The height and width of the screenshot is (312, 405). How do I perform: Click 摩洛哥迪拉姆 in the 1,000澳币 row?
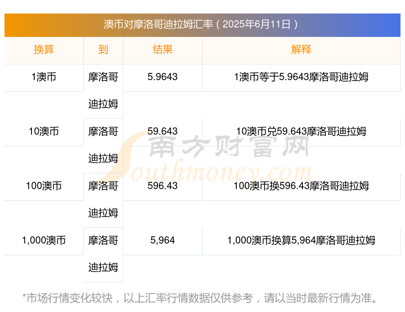(103, 254)
